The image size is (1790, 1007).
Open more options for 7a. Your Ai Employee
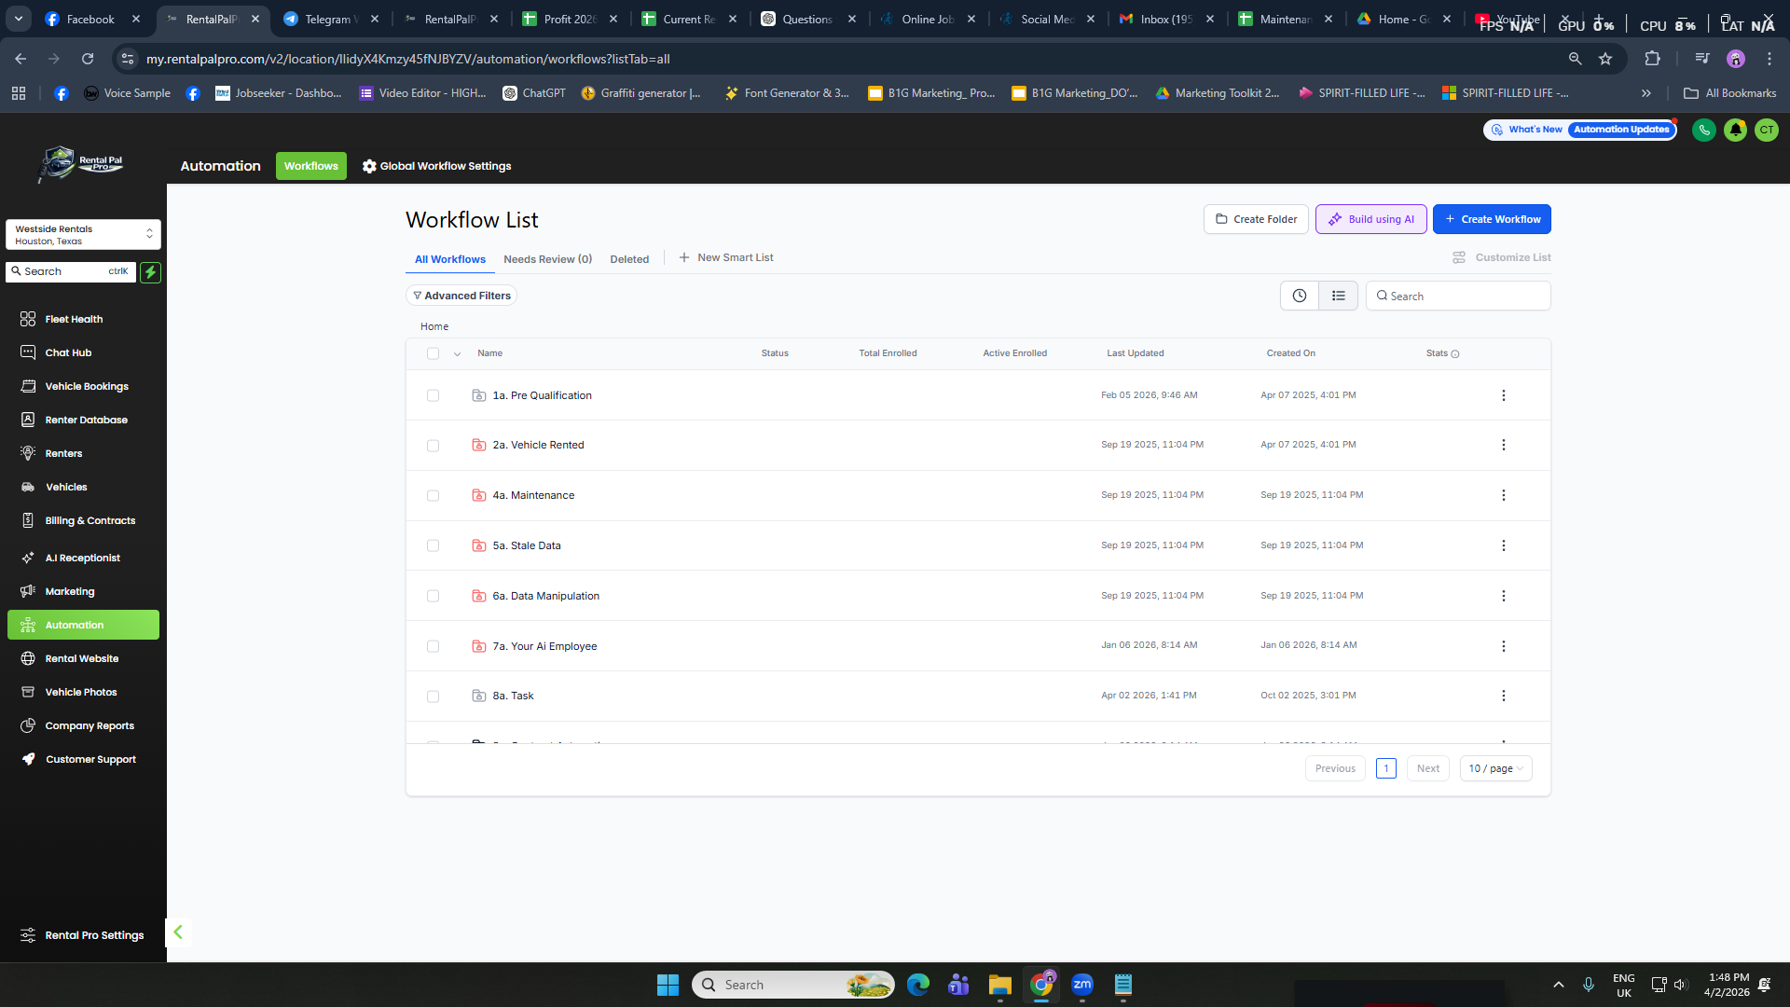click(x=1503, y=646)
